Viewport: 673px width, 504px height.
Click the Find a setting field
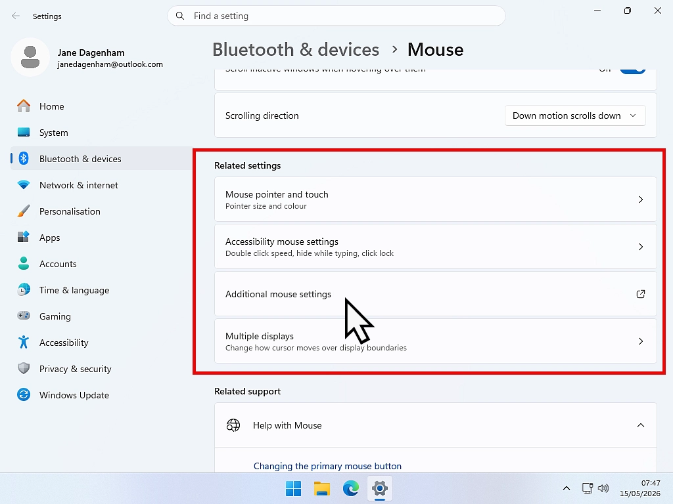coord(336,16)
